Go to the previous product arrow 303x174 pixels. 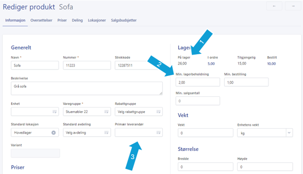(x=274, y=6)
